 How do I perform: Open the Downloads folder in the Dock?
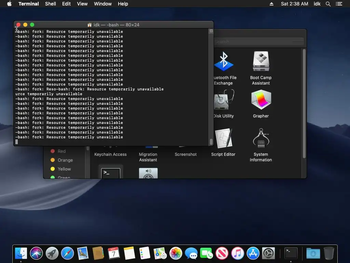point(313,253)
